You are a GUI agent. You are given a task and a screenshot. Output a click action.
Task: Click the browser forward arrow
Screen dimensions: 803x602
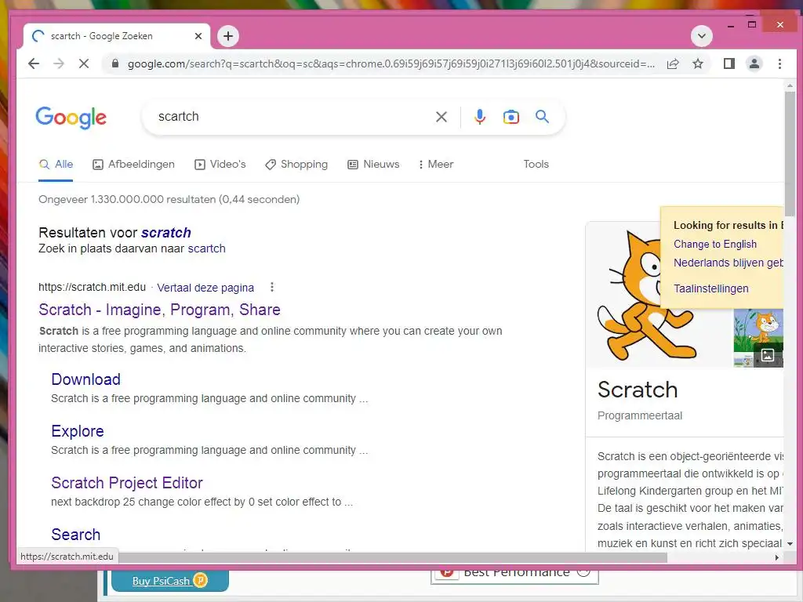click(59, 63)
